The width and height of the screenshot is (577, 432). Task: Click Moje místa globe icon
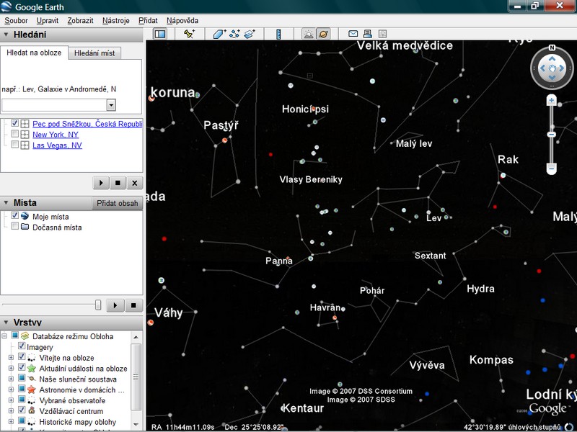coord(25,216)
